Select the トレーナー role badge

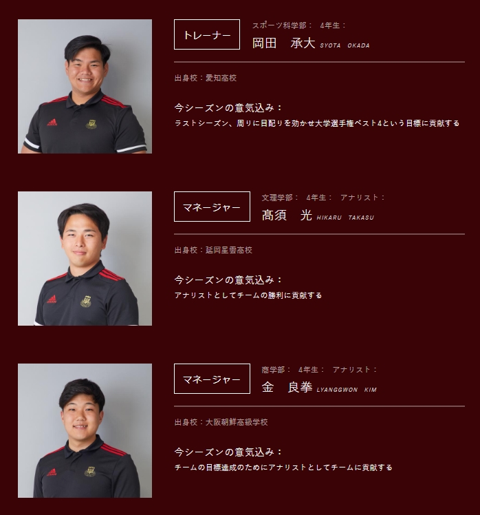(x=207, y=34)
